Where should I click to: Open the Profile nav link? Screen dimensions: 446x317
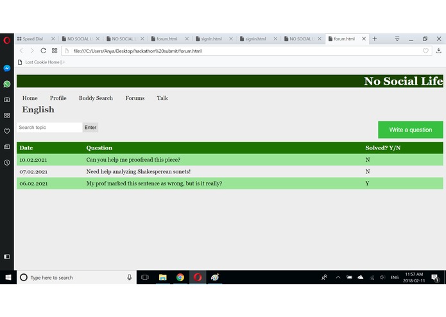click(x=58, y=98)
